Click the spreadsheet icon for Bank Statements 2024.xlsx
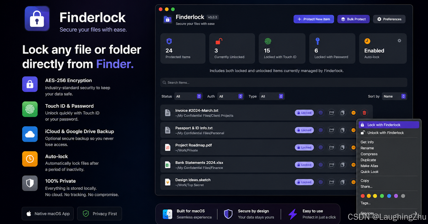Image resolution: width=428 pixels, height=224 pixels. [168, 165]
